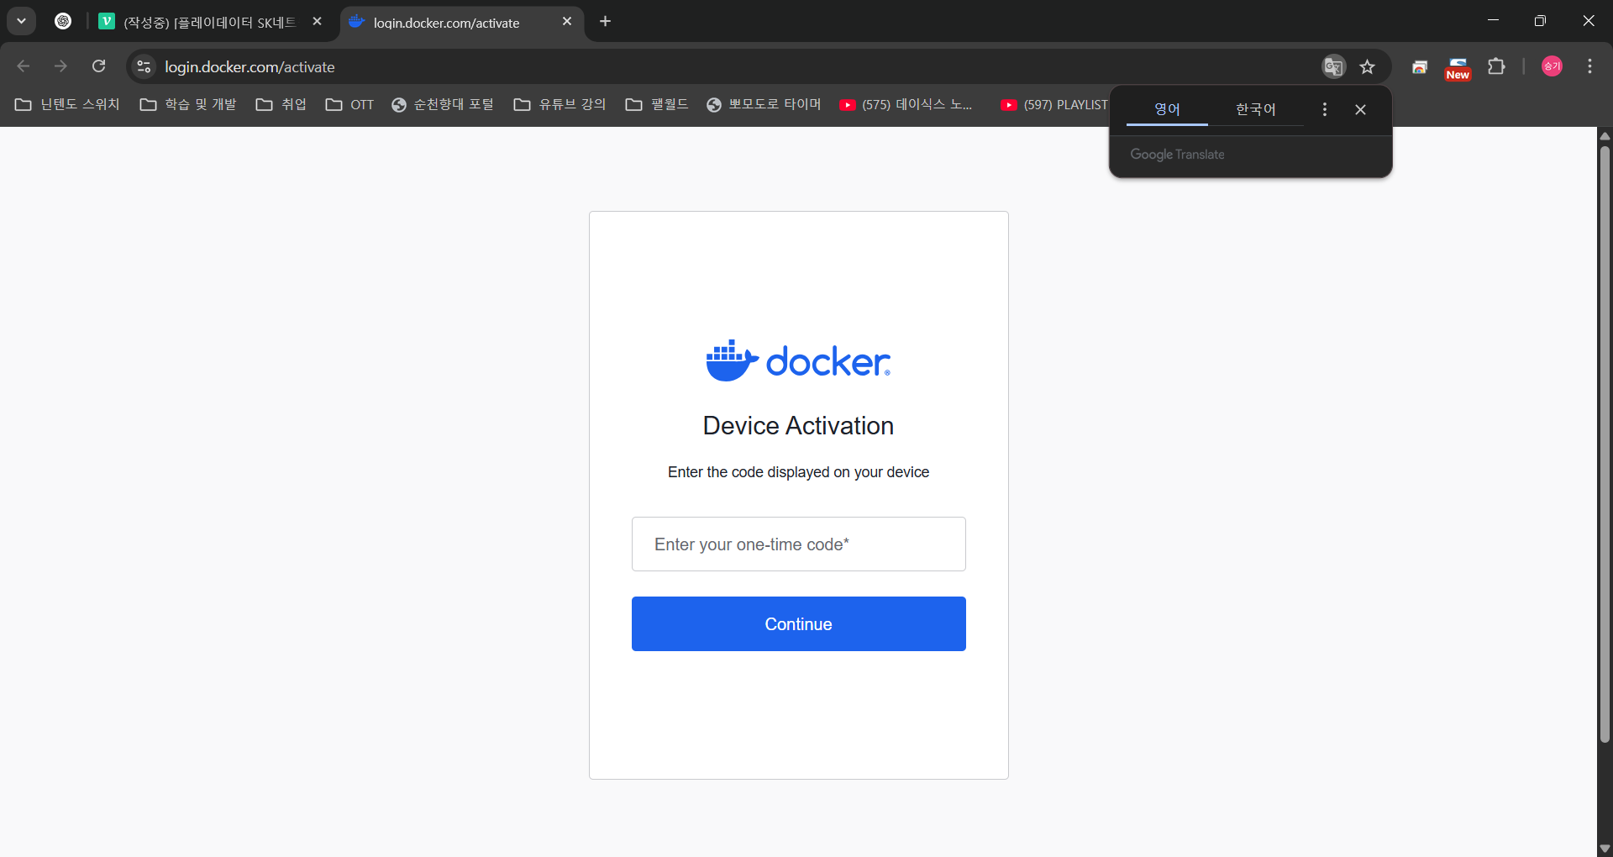The image size is (1613, 857).
Task: Close the Google Translate popup
Action: coord(1360,109)
